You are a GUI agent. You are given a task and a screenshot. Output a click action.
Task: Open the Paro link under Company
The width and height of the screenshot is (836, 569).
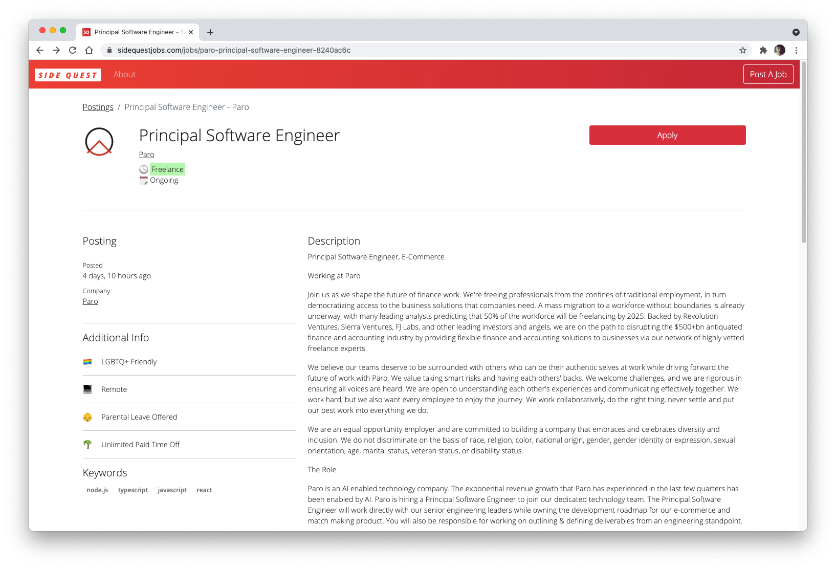click(x=91, y=301)
